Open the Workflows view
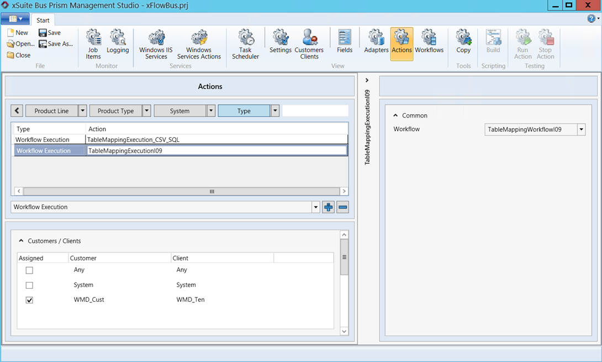The image size is (602, 362). (x=429, y=43)
